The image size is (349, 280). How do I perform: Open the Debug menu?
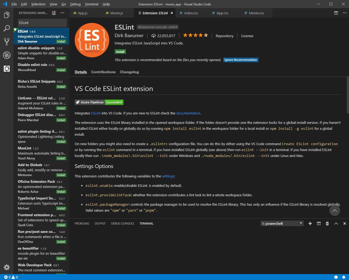click(75, 4)
